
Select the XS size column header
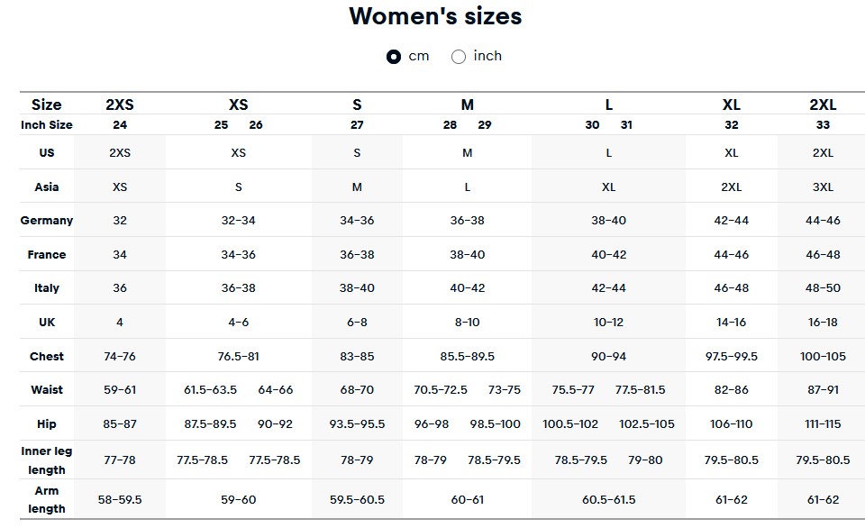238,105
